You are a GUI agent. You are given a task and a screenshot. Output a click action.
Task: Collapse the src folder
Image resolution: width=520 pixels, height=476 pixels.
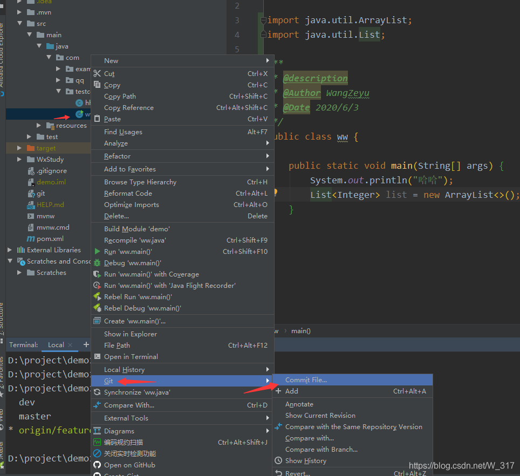(x=20, y=23)
